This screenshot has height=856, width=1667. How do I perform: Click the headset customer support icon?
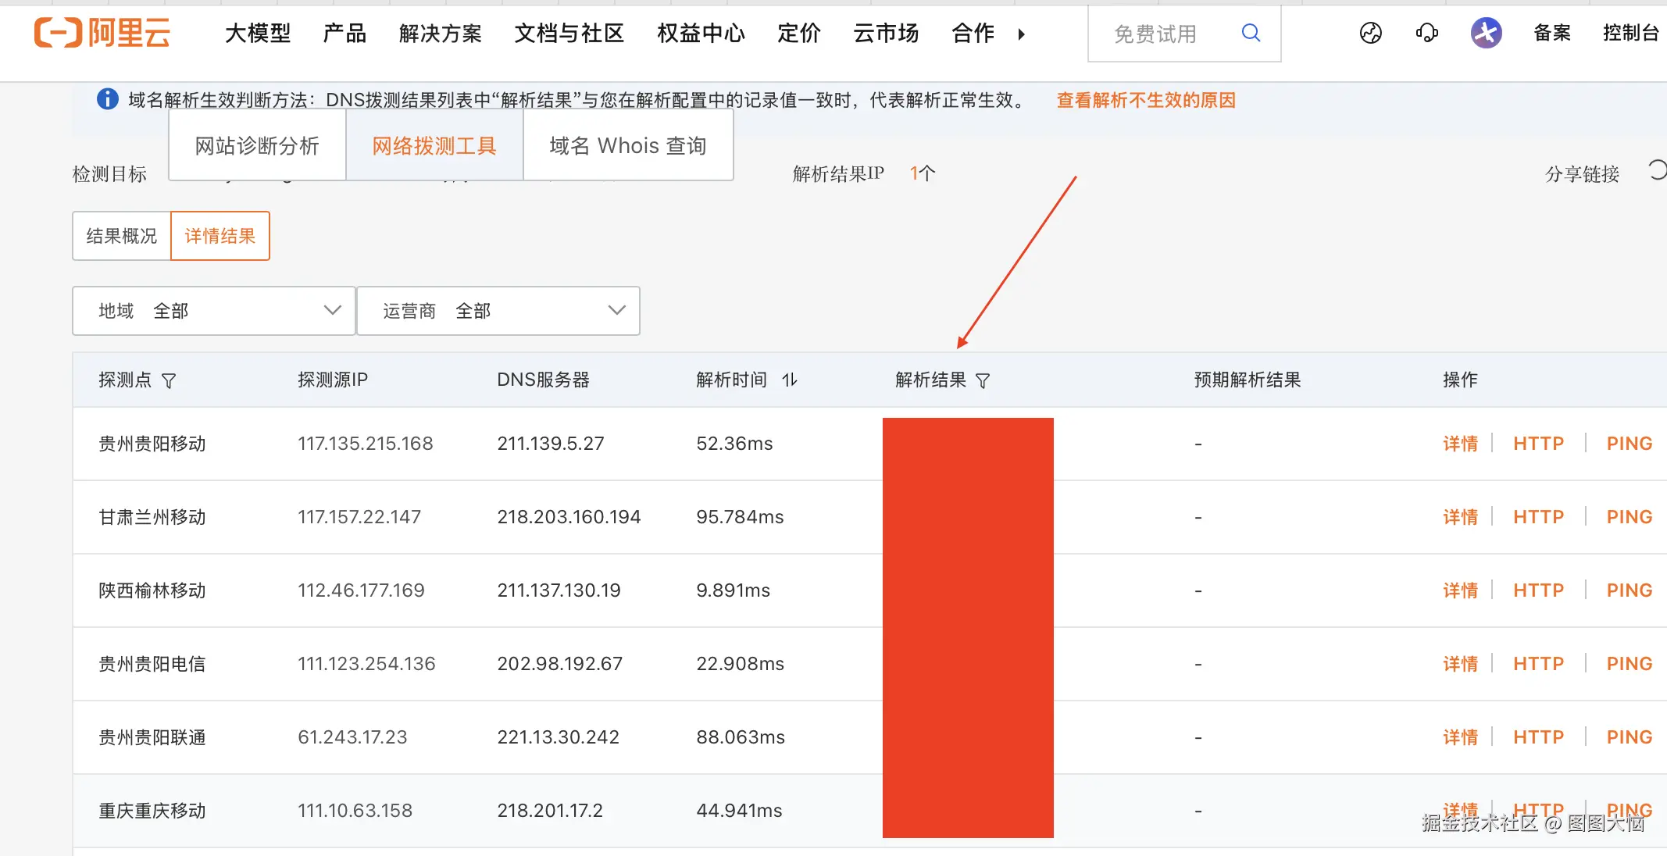[1426, 33]
